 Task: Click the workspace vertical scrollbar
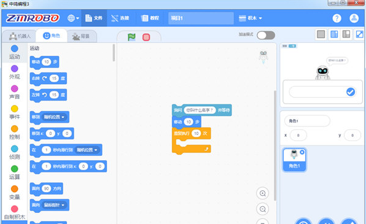pyautogui.click(x=275, y=145)
